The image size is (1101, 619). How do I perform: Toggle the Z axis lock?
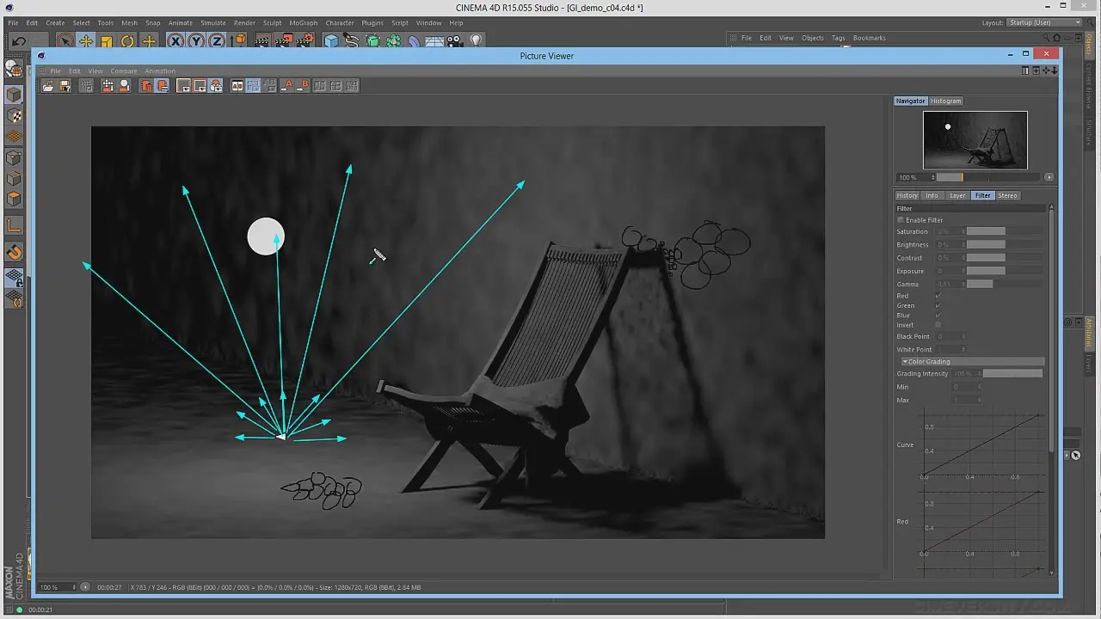click(x=217, y=41)
